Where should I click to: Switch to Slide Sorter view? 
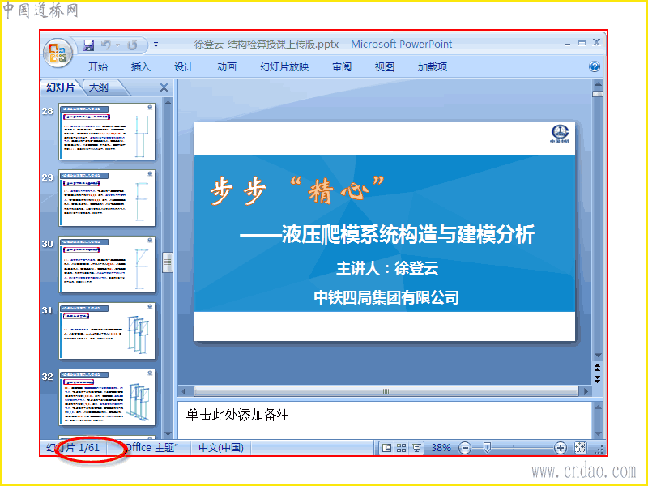[401, 448]
